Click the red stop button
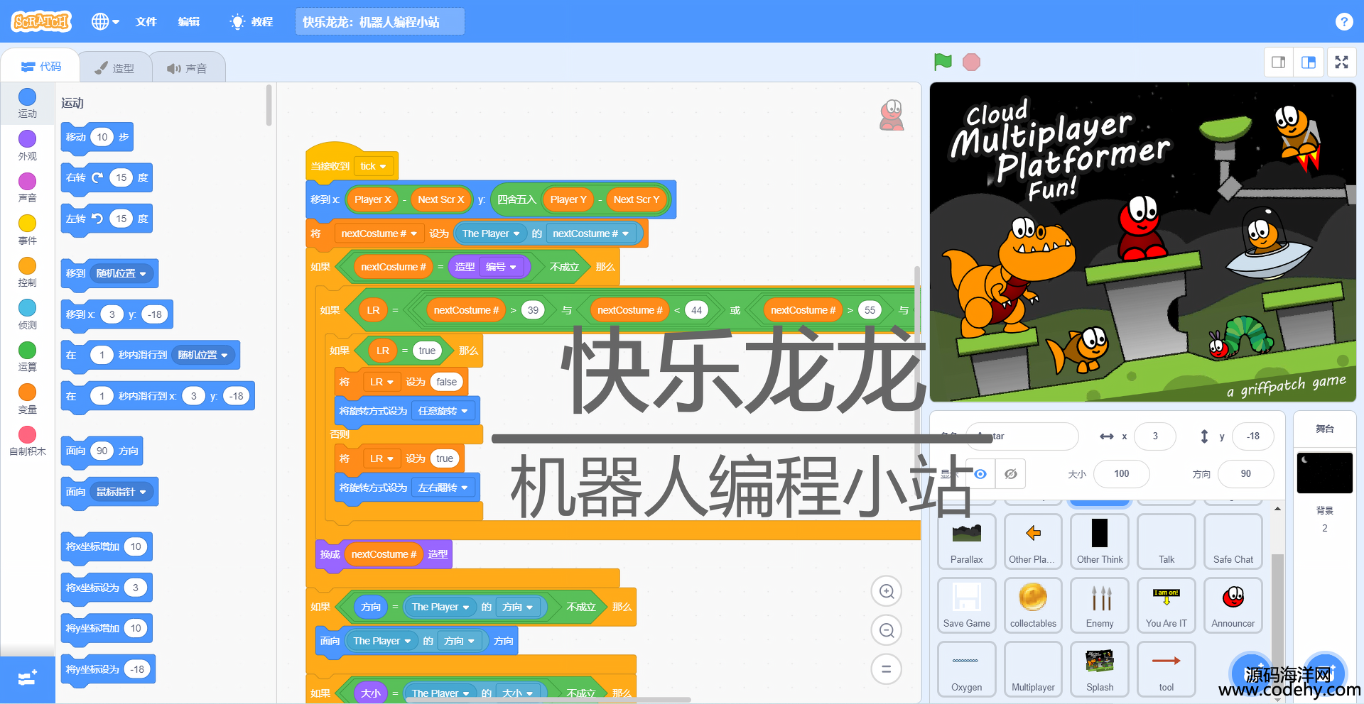This screenshot has width=1364, height=704. (971, 62)
